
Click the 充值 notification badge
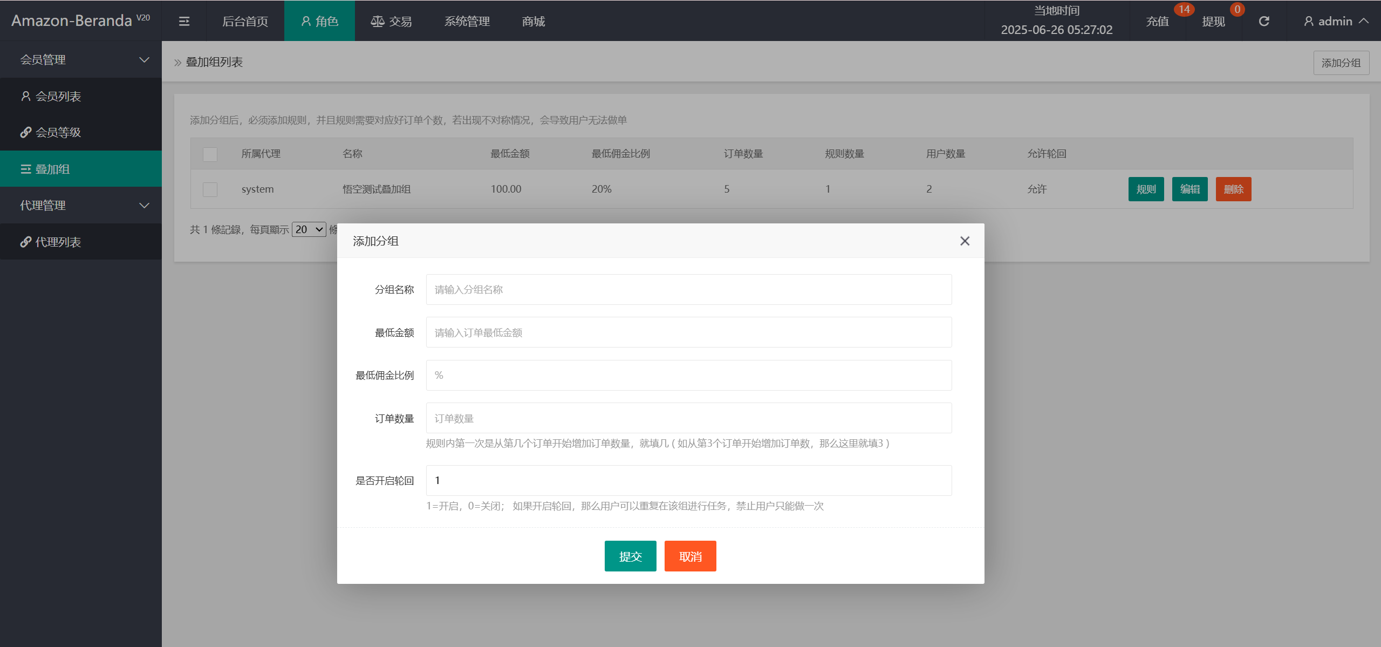pos(1184,9)
